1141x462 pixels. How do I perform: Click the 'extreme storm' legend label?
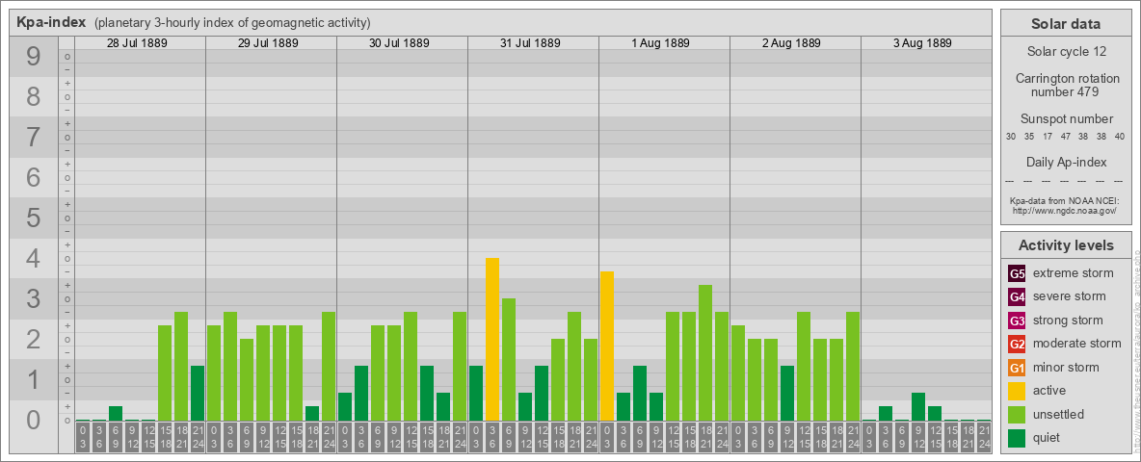pos(1074,274)
